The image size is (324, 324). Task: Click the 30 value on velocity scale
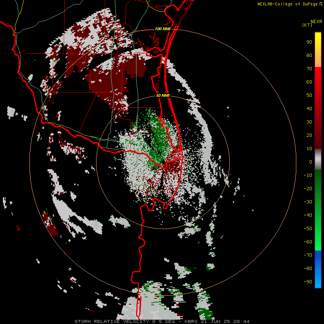309,122
